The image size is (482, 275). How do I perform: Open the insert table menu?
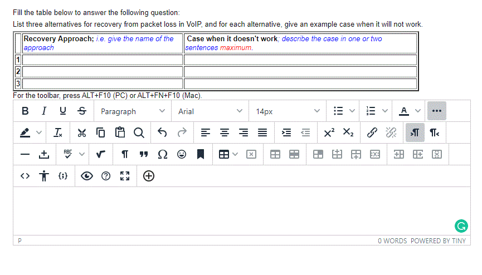[x=228, y=154]
